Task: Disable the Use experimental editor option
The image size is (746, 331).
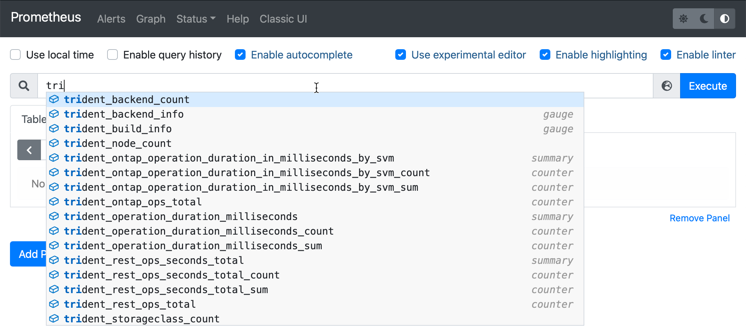Action: 401,55
